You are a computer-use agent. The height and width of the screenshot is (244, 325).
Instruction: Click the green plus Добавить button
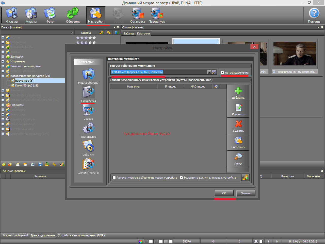[x=238, y=93]
